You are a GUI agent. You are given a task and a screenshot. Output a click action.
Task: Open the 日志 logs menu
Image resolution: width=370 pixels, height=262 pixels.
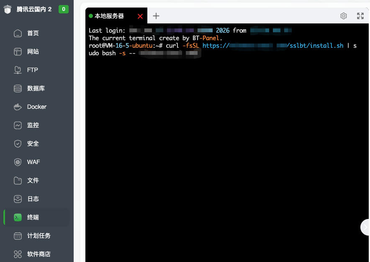coord(33,199)
